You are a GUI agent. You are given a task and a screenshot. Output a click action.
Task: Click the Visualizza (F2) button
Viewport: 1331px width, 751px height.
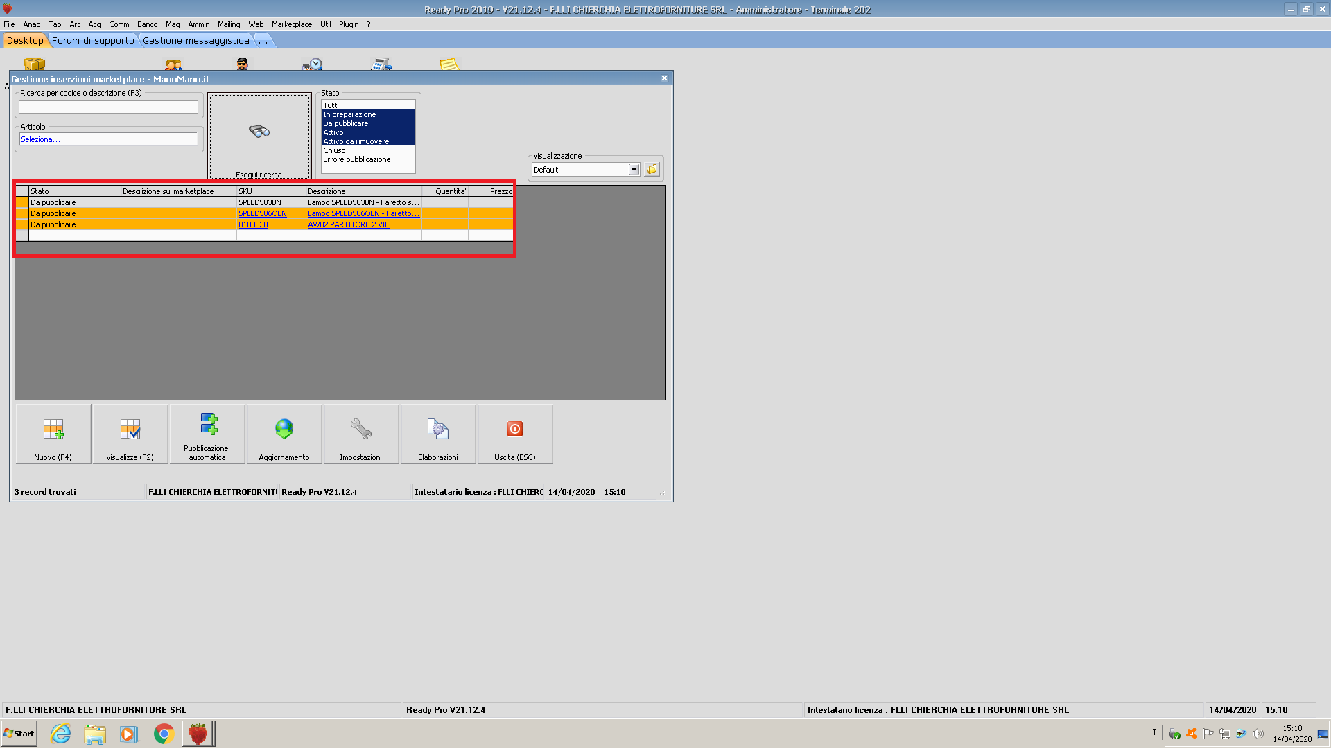point(130,434)
